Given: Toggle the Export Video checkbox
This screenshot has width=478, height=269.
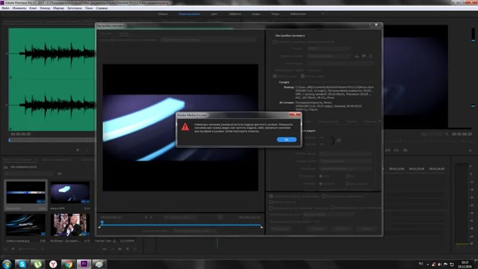Looking at the screenshot, I should pyautogui.click(x=275, y=76).
